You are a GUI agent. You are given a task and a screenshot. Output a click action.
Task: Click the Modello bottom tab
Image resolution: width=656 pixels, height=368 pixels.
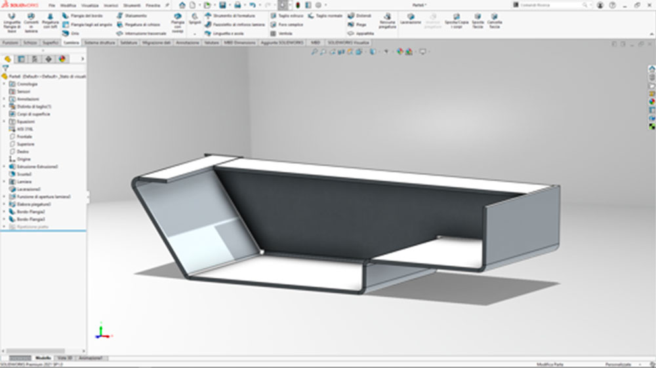tap(43, 358)
